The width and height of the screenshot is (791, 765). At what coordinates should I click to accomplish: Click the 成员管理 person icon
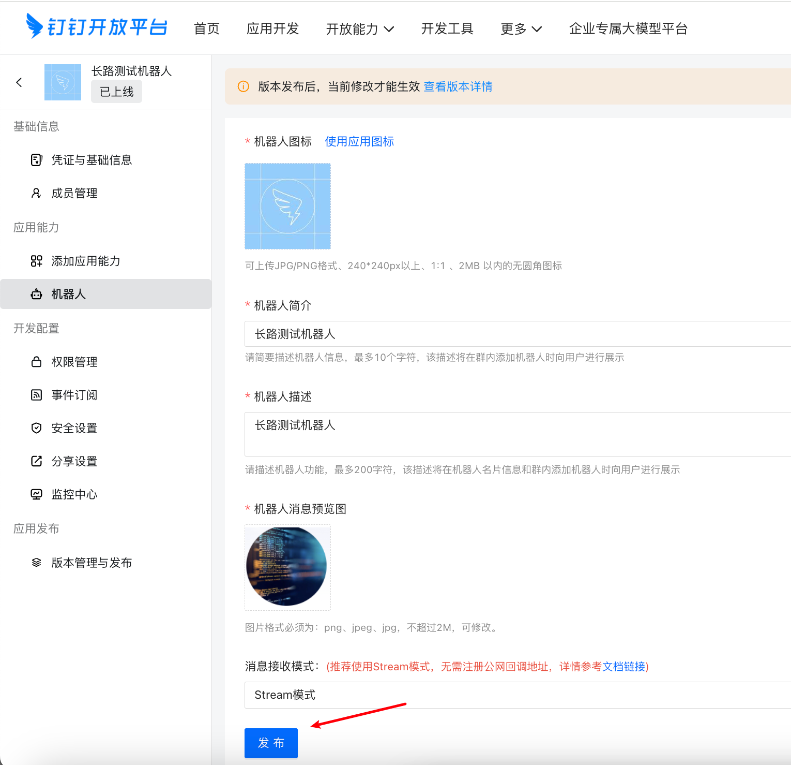tap(36, 193)
